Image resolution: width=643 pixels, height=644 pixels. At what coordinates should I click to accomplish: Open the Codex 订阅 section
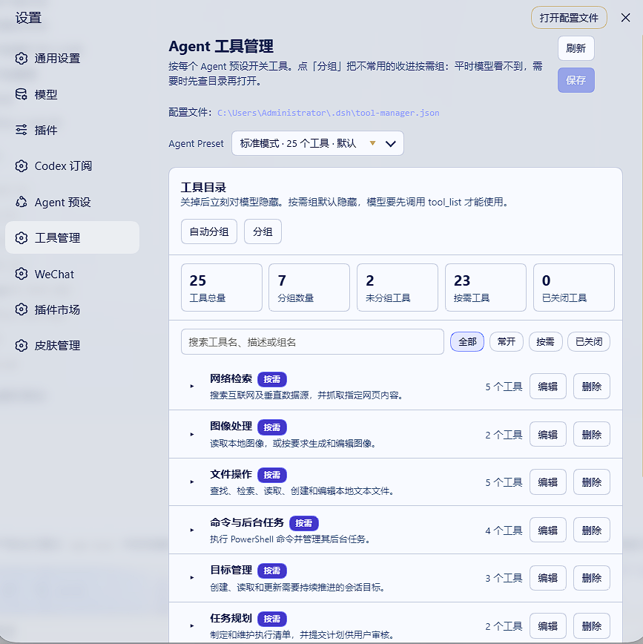tap(72, 166)
